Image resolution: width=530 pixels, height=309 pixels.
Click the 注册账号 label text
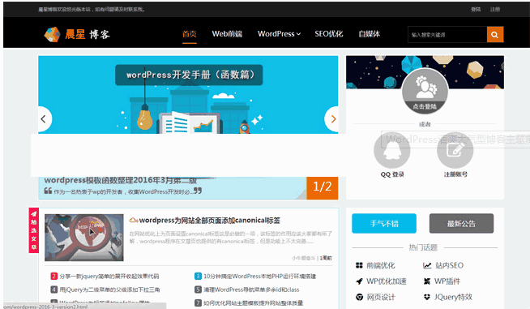tap(455, 174)
